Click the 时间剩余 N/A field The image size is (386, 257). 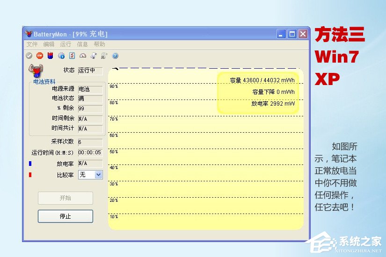[x=90, y=119]
